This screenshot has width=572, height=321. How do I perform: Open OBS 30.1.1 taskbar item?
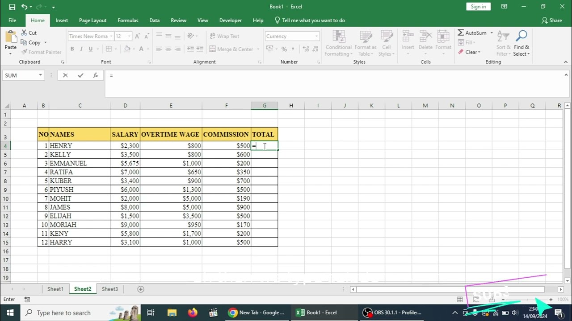(393, 313)
